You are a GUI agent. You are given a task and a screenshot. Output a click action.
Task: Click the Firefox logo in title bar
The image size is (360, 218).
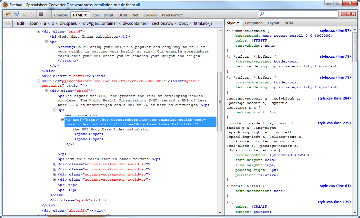pyautogui.click(x=5, y=5)
